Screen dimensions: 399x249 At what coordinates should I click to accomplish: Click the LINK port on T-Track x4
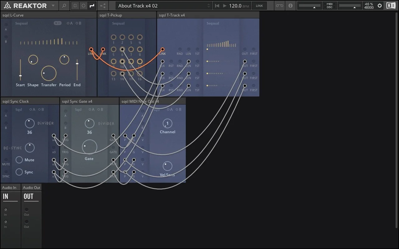(x=162, y=49)
